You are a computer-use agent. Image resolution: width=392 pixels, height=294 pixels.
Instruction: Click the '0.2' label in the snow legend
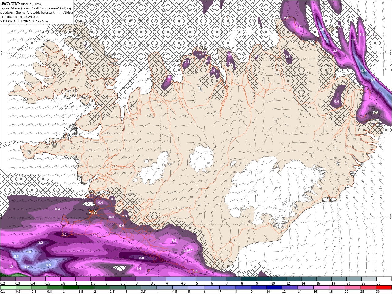click(2, 283)
